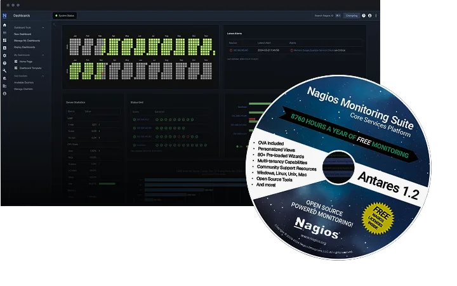Click the Nagios N logo icon

4,16
